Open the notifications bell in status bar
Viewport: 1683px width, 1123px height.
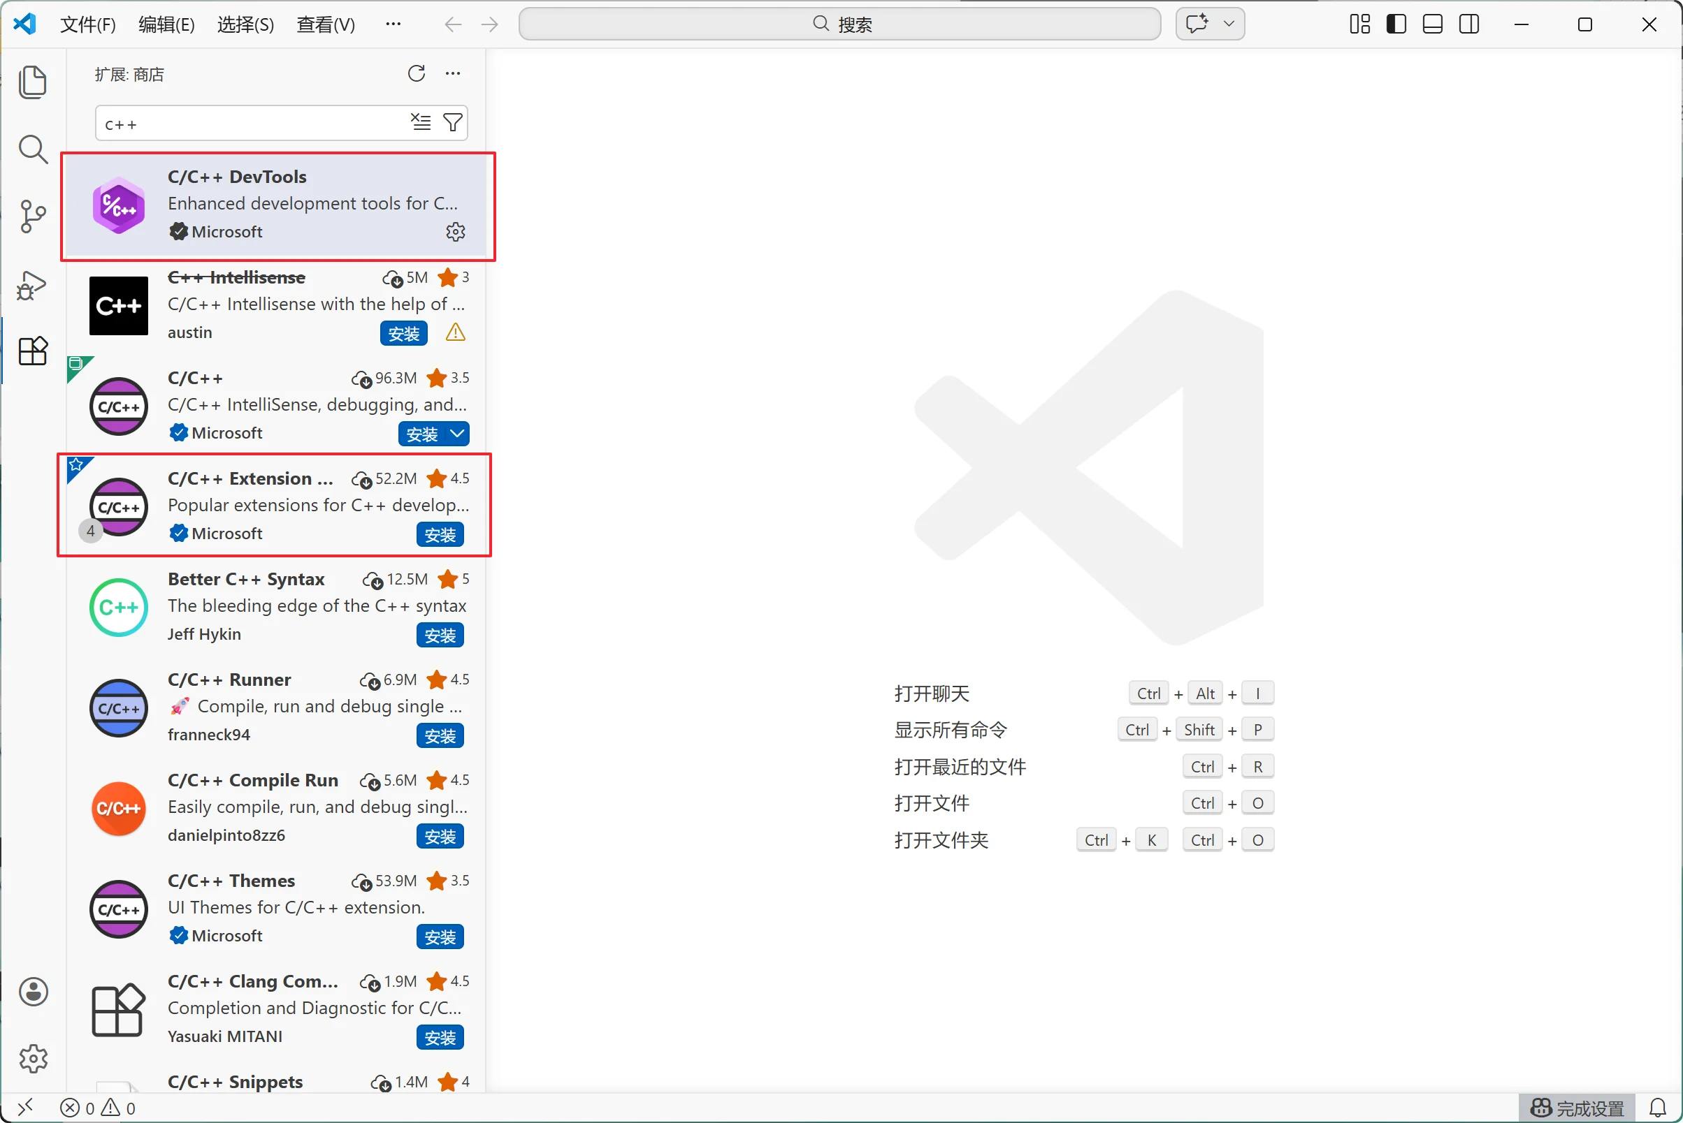(x=1658, y=1108)
